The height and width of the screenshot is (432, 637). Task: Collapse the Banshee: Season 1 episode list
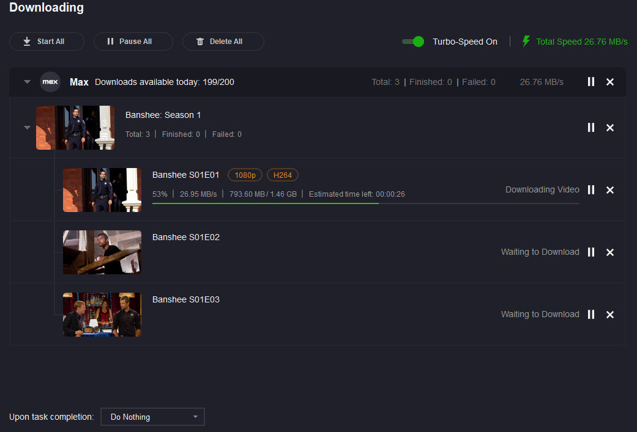click(x=27, y=128)
